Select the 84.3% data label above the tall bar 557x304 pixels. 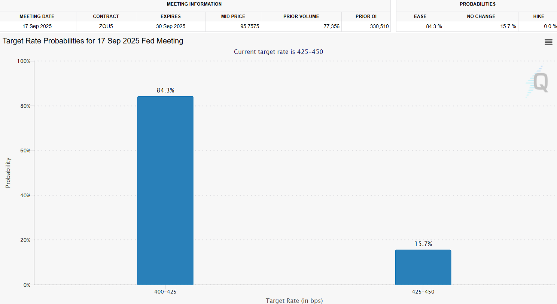point(165,91)
